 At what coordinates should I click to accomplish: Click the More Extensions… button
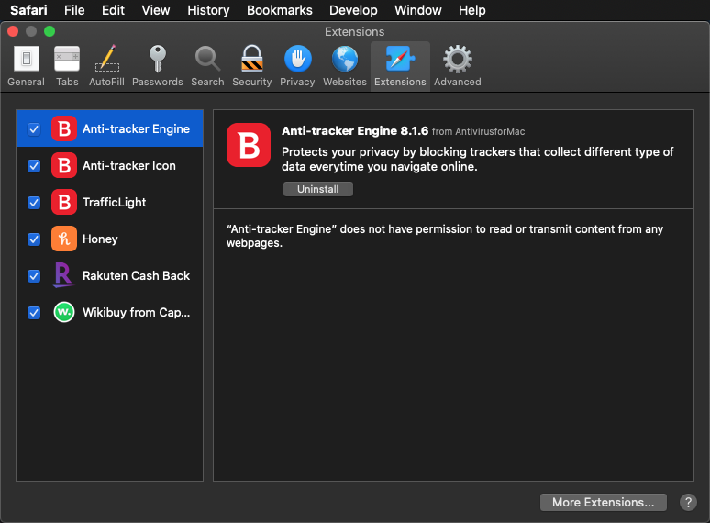tap(604, 502)
